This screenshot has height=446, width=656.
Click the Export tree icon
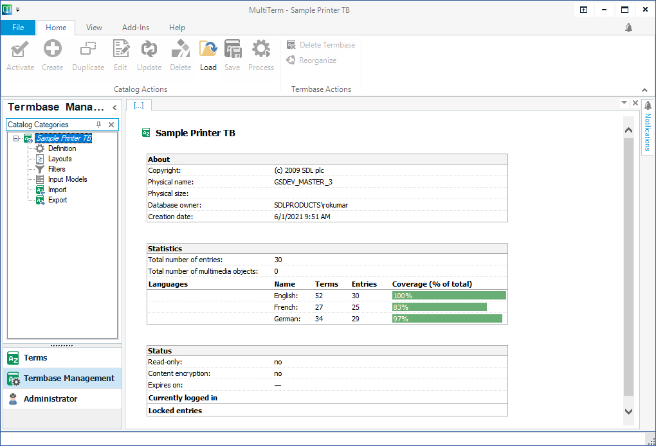coord(40,201)
